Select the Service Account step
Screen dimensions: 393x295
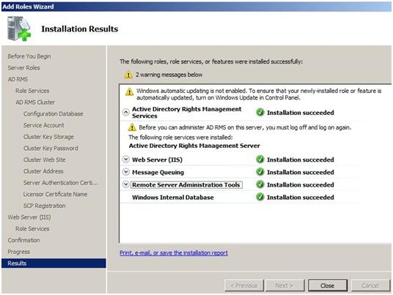click(43, 125)
